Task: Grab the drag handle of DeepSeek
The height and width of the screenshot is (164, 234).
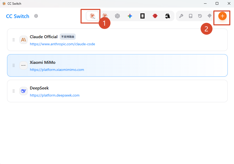Action: coord(14,91)
